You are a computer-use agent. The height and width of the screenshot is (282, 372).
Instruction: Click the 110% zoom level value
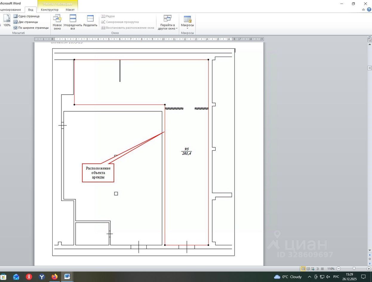(x=331, y=269)
